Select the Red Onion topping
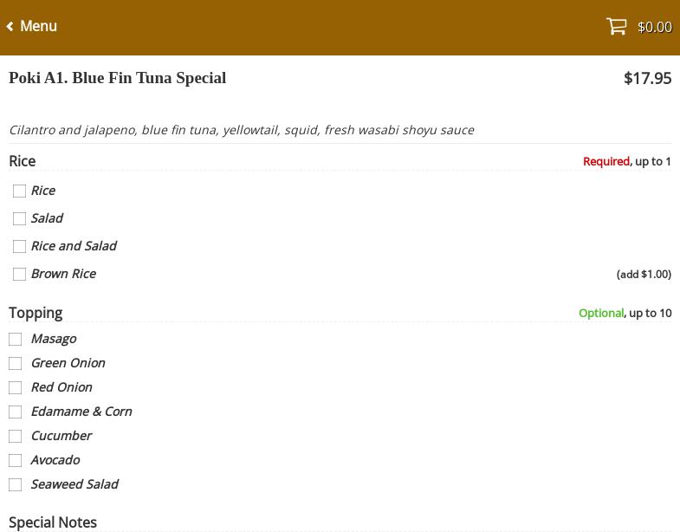The width and height of the screenshot is (680, 532). 16,388
